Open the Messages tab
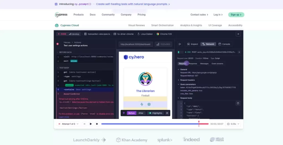This screenshot has height=145, width=283. click(204, 64)
